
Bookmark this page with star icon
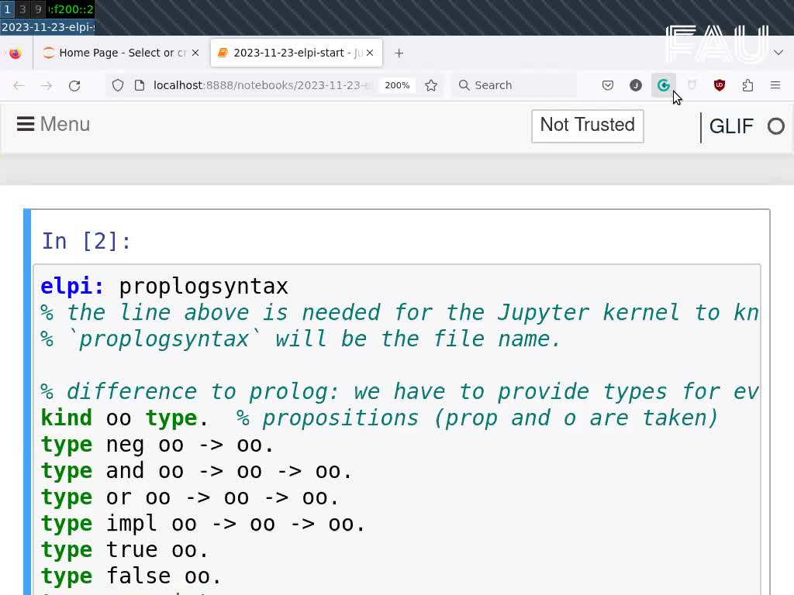click(431, 85)
